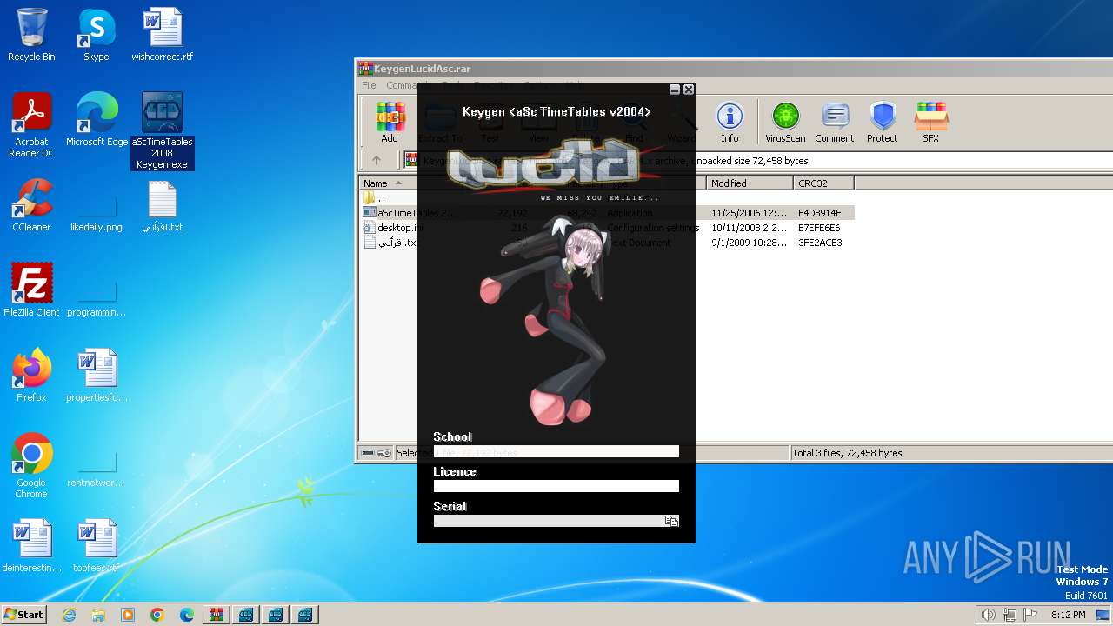This screenshot has height=626, width=1113.
Task: Click the School input field
Action: (x=556, y=451)
